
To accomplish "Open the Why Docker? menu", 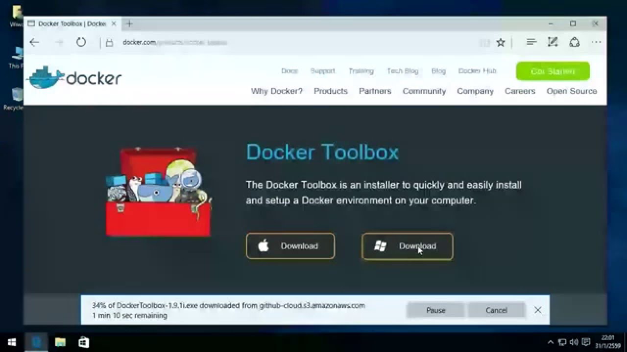I will tap(277, 91).
